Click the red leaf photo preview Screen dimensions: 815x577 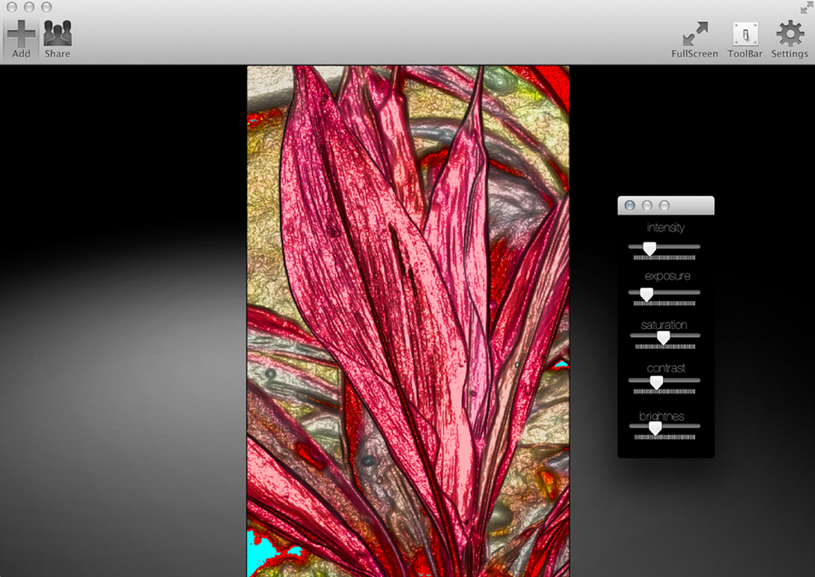[x=408, y=321]
